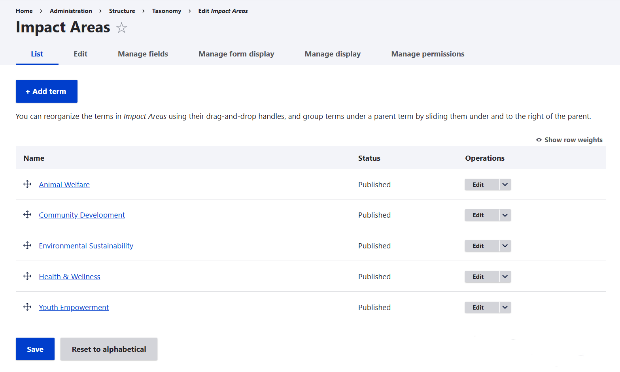Click the favorite star icon beside Impact Areas
Screen dimensions: 620x372
[x=121, y=28]
